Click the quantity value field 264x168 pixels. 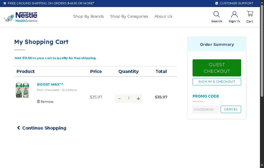tap(129, 98)
